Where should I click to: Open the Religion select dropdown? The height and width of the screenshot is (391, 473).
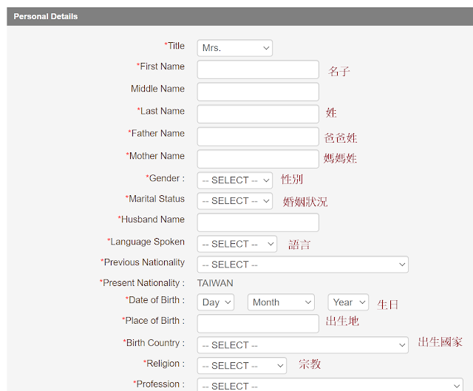point(242,366)
